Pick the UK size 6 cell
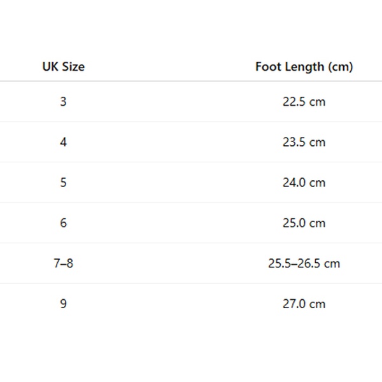 (x=63, y=223)
